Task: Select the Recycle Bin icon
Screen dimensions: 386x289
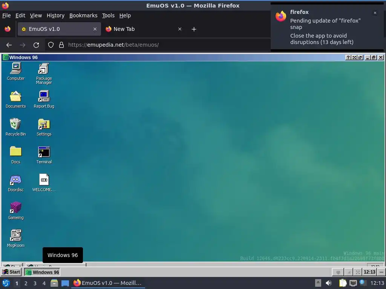Action: (15, 127)
